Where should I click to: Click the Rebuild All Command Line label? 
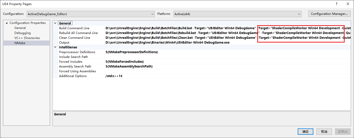click(x=78, y=33)
